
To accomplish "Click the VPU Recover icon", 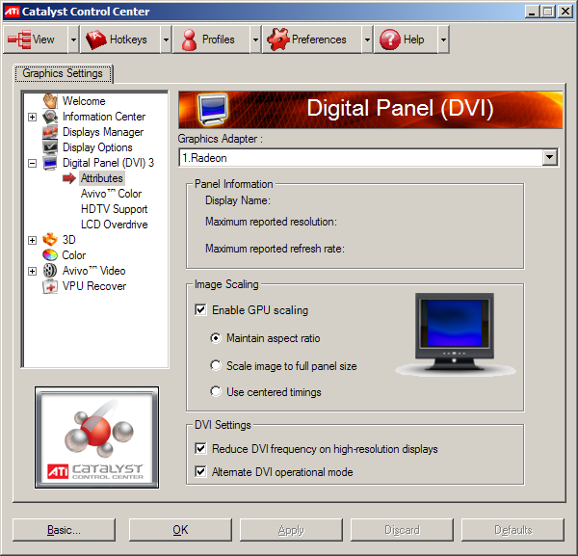I will click(50, 286).
